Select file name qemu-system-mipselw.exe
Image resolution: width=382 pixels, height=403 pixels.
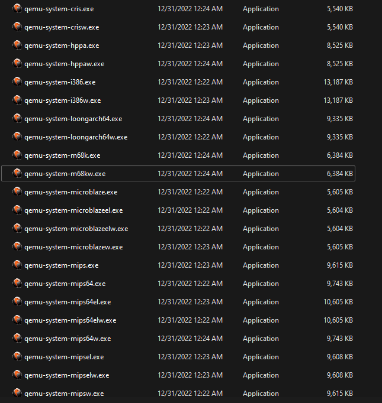click(x=67, y=375)
